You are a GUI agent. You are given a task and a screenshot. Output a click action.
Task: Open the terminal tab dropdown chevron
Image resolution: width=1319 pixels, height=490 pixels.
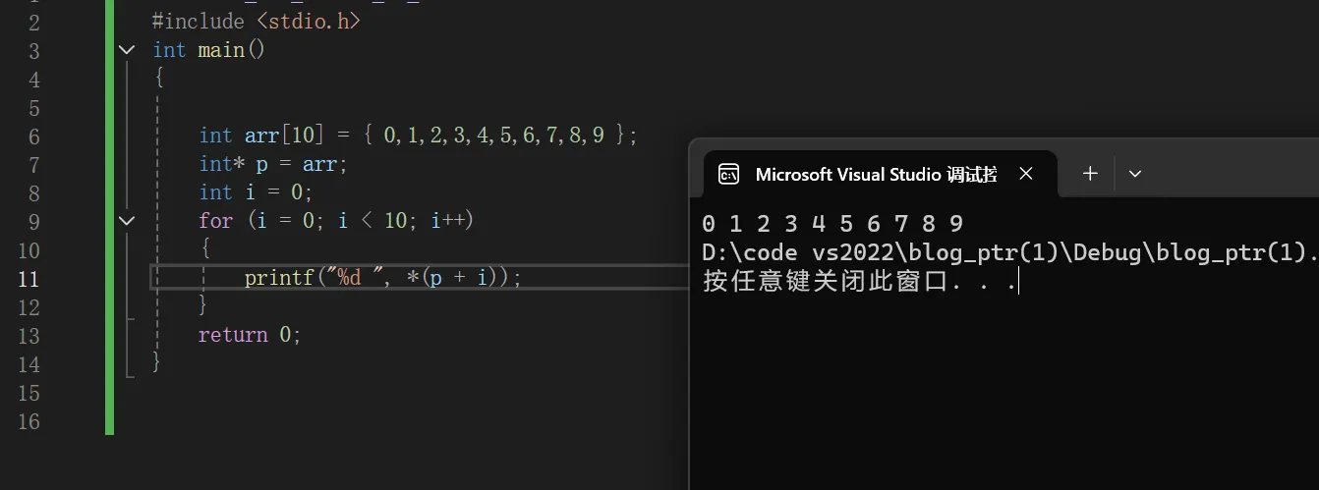coord(1135,174)
